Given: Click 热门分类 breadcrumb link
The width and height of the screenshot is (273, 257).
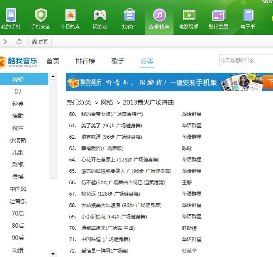Looking at the screenshot, I should pyautogui.click(x=79, y=102).
